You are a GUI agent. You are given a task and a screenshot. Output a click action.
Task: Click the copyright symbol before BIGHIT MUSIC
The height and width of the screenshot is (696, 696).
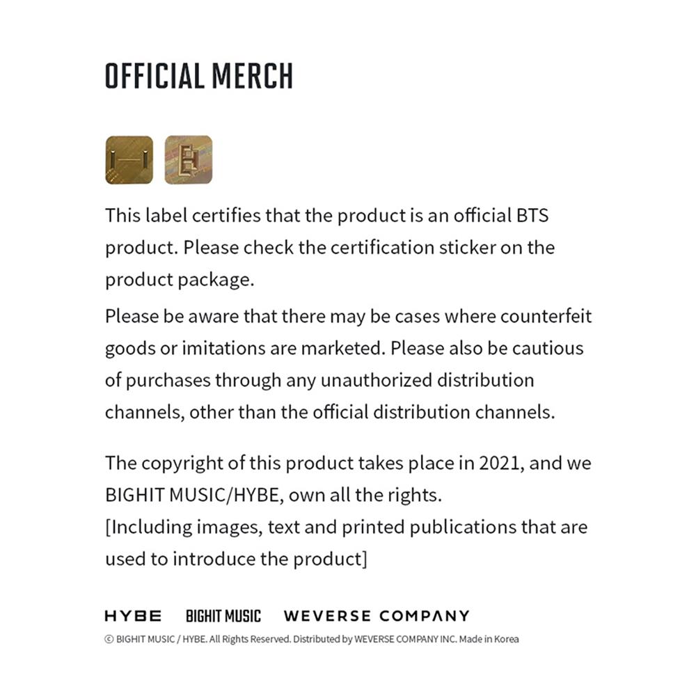click(109, 639)
